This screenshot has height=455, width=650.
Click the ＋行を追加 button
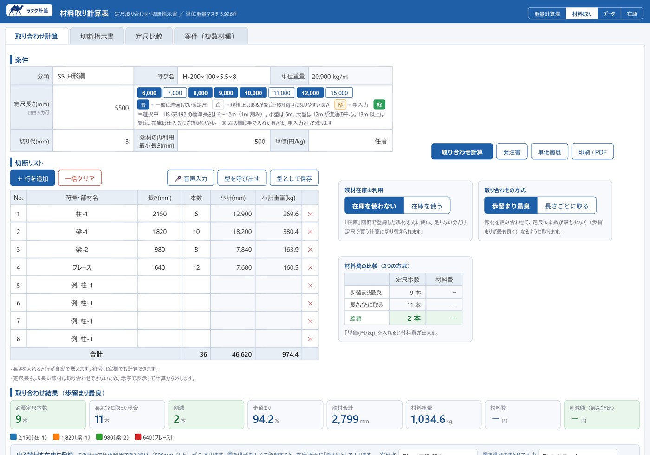click(32, 178)
